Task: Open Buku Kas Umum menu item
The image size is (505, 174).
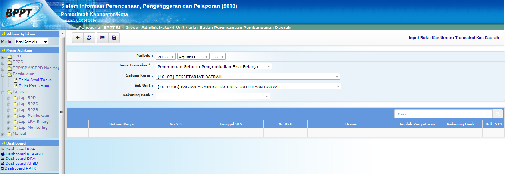Action: tap(34, 86)
